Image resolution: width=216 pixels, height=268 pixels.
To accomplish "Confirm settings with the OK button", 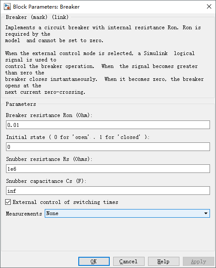I will [94, 262].
